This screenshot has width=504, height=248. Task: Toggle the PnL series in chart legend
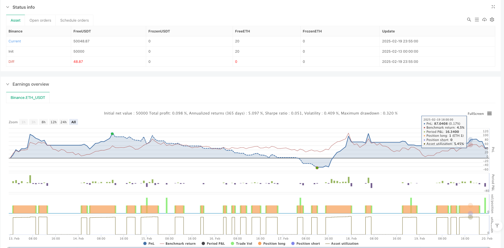[x=149, y=243]
